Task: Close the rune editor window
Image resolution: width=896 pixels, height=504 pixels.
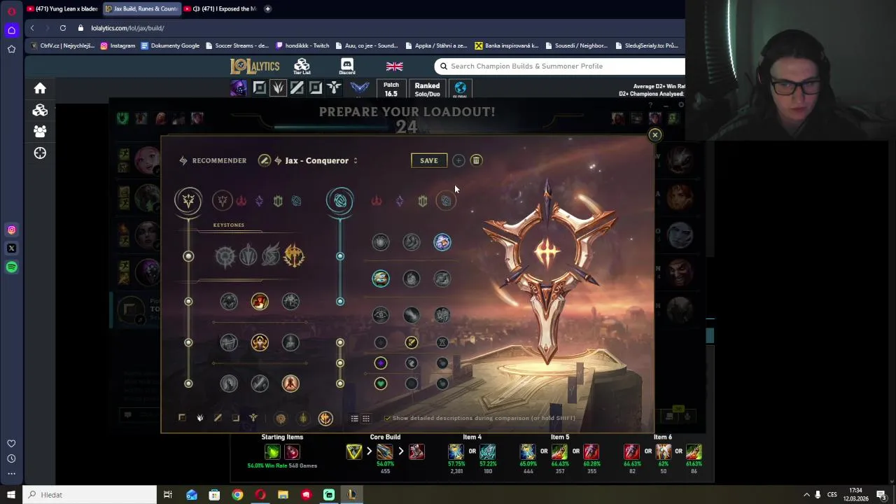Action: 654,135
